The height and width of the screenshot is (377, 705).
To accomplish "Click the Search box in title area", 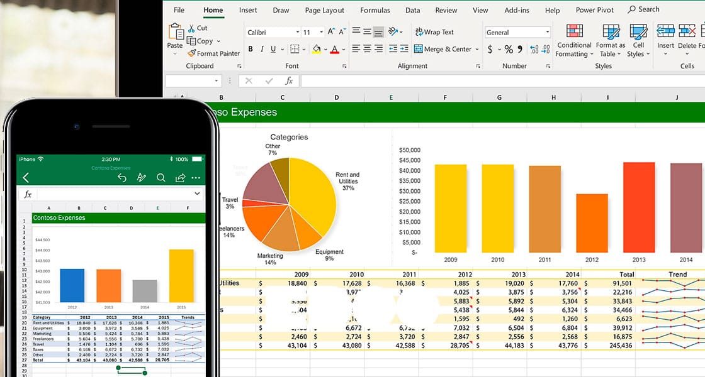I will (644, 9).
